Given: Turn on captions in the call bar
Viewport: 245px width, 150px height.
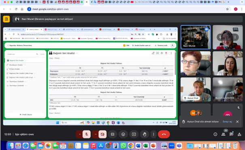Looking at the screenshot, I should coord(113,134).
